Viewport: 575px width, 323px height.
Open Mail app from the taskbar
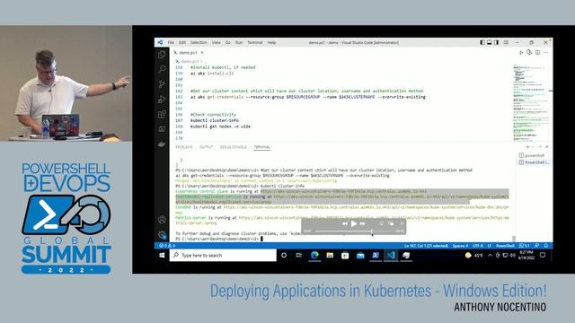(x=360, y=255)
